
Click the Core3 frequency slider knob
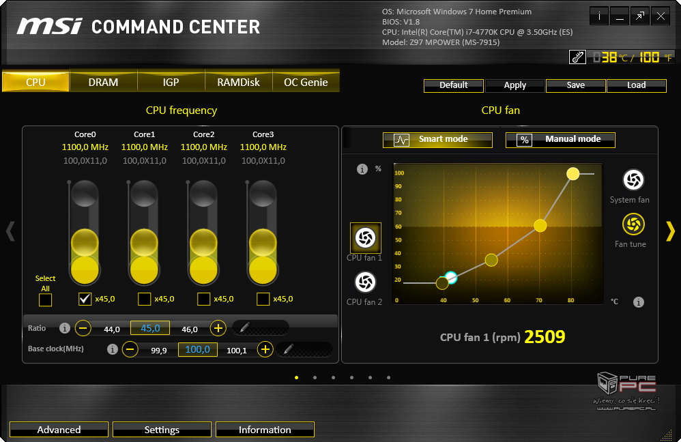pos(263,242)
